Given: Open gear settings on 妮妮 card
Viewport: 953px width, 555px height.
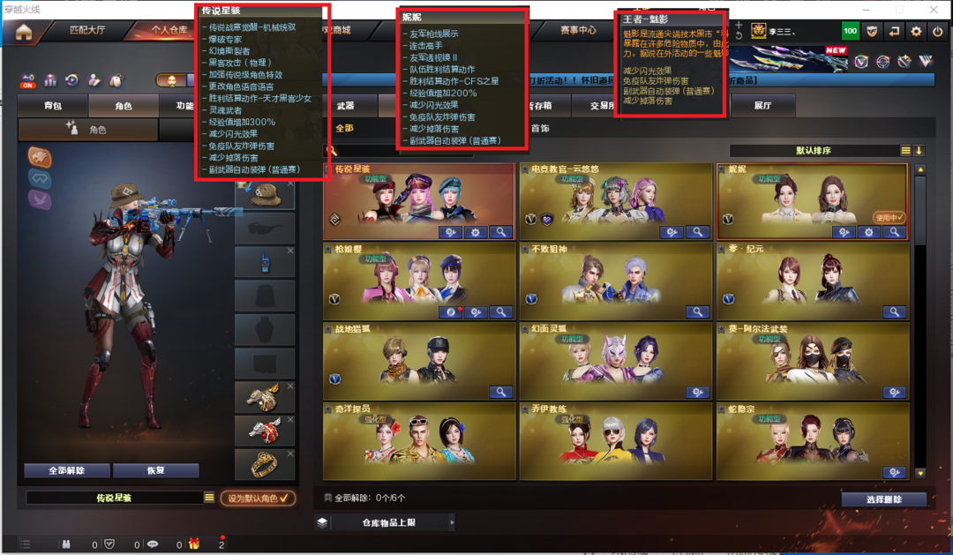Looking at the screenshot, I should [869, 232].
